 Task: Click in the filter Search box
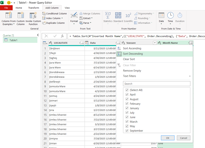157,83
